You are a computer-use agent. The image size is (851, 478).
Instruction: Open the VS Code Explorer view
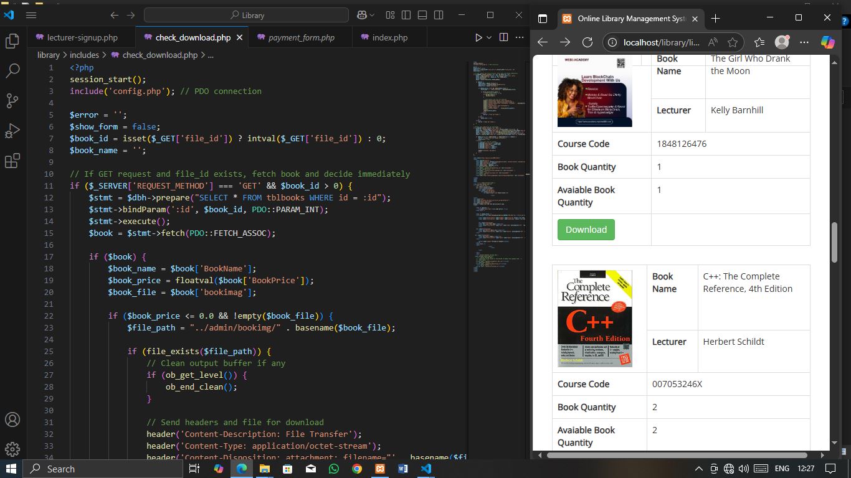pos(12,42)
